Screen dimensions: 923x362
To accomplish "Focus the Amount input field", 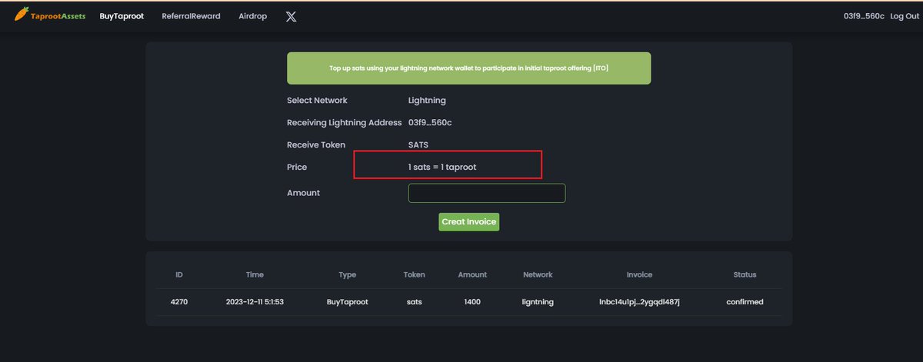I will [x=487, y=193].
